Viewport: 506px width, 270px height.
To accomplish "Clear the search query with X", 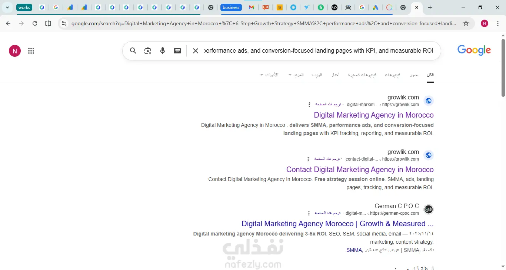I will tap(196, 51).
